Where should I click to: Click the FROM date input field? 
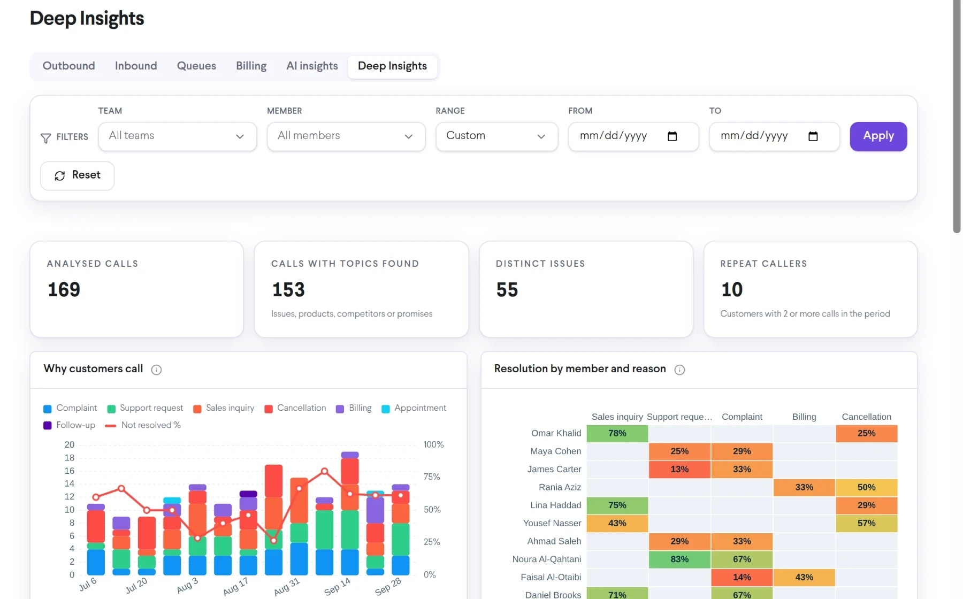[633, 136]
